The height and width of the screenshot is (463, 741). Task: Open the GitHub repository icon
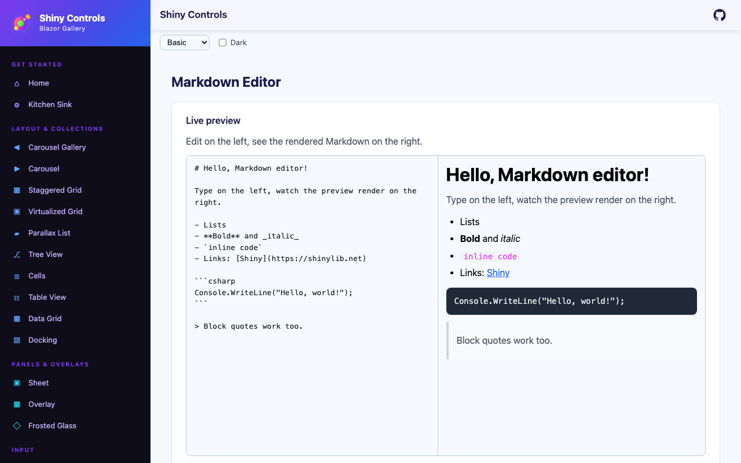pos(720,15)
